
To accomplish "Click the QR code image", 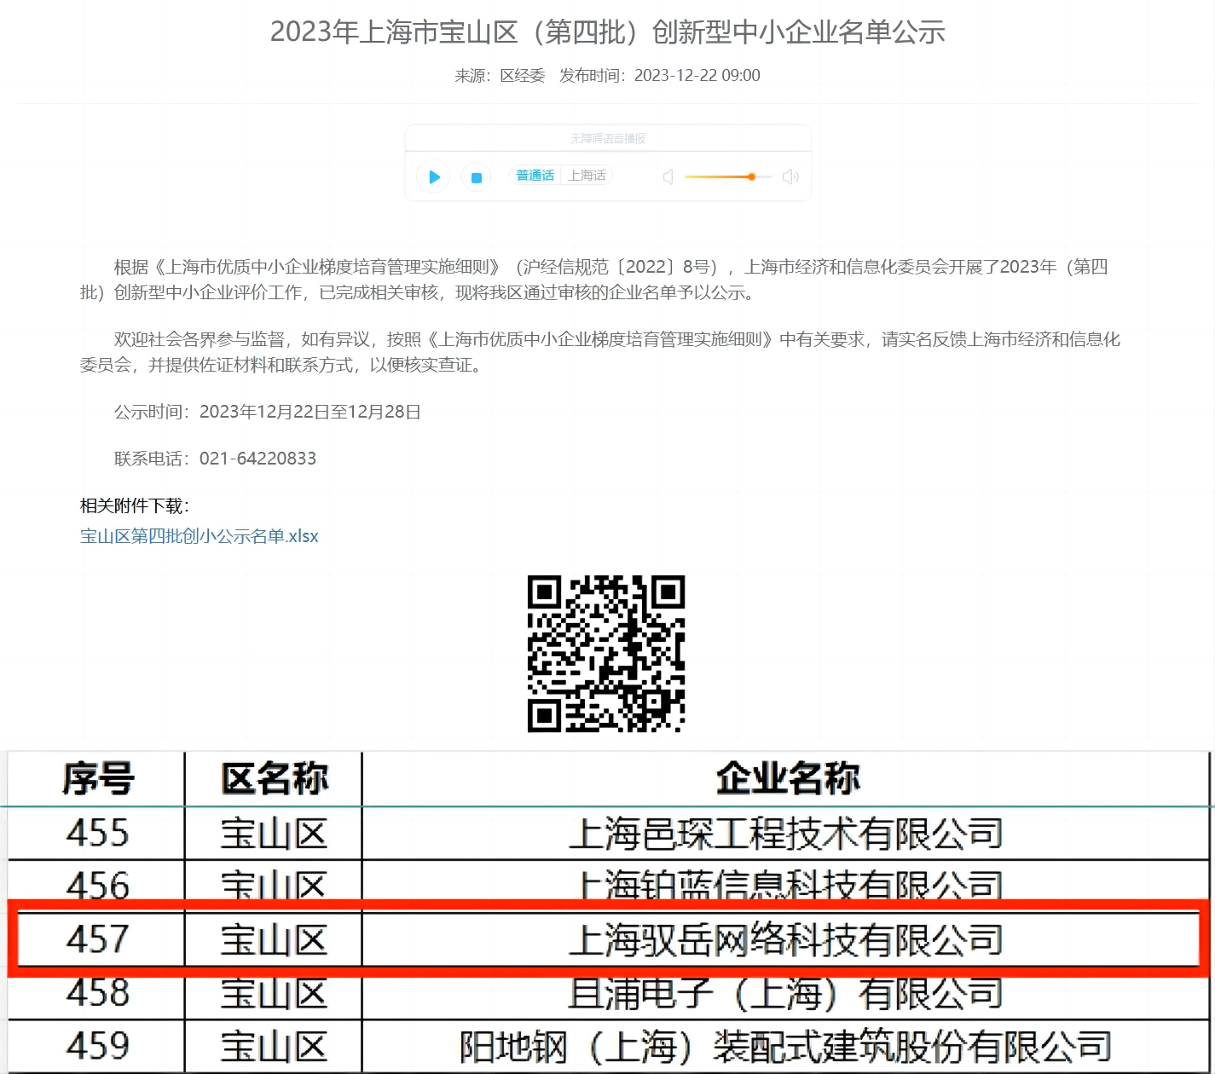I will click(x=606, y=654).
